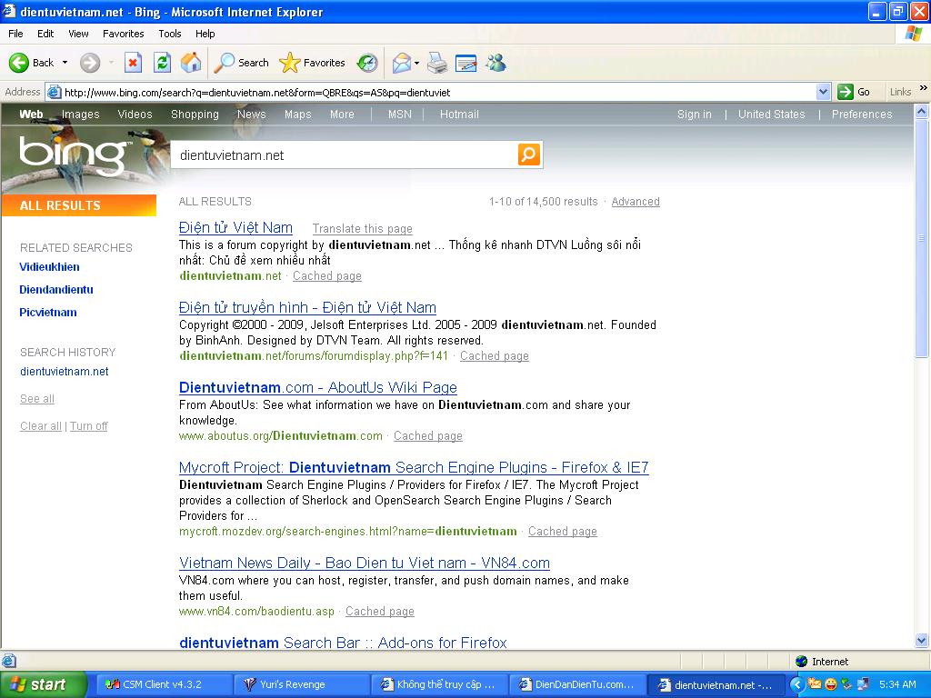
Task: Switch to Yuri's Revenge taskbar item
Action: [300, 684]
